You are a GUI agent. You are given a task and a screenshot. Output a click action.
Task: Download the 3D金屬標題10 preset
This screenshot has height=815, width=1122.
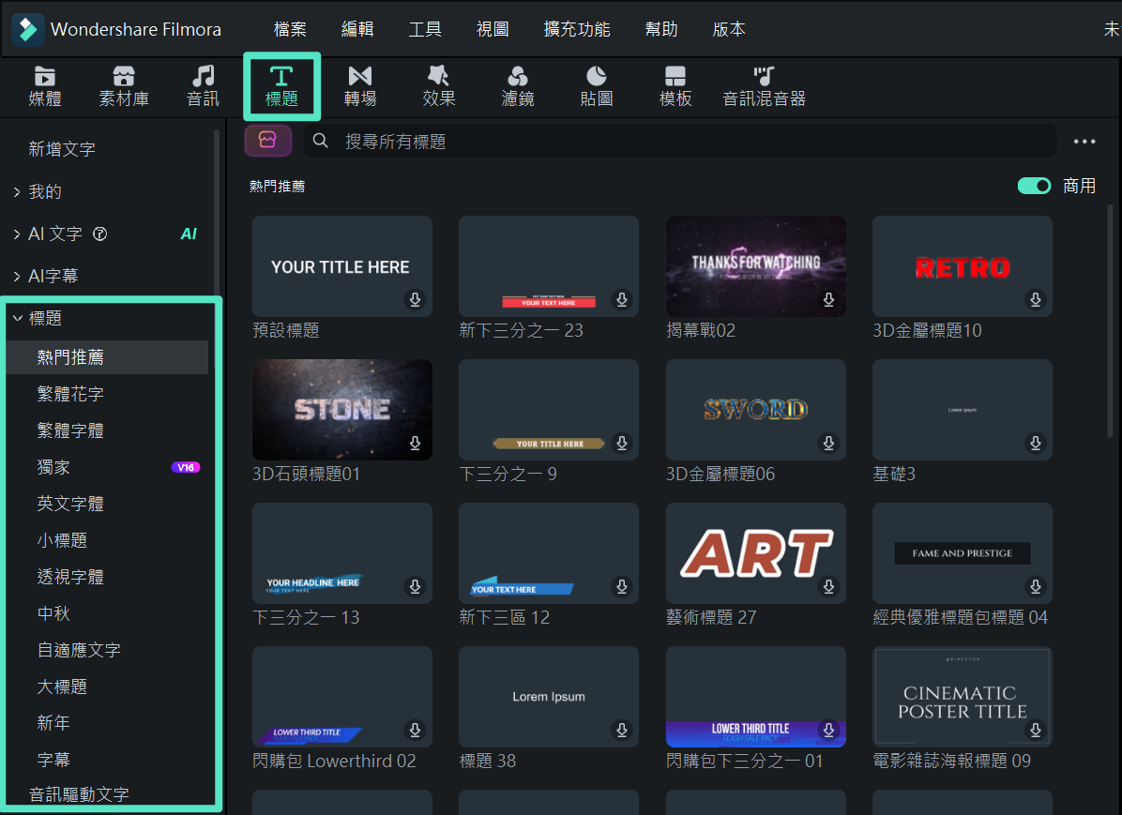(x=1036, y=299)
